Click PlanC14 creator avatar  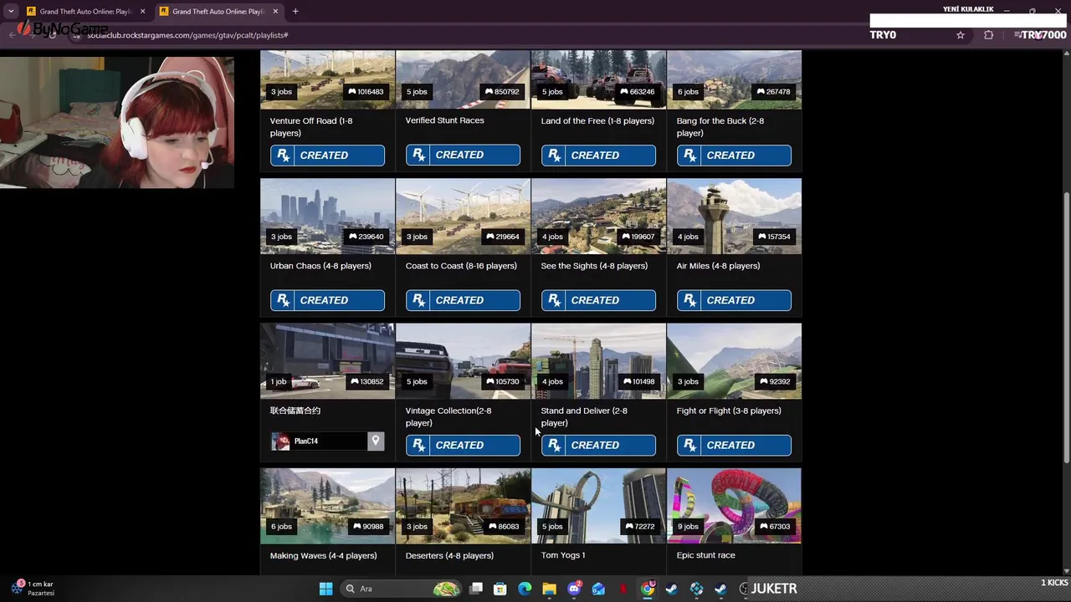pos(280,441)
